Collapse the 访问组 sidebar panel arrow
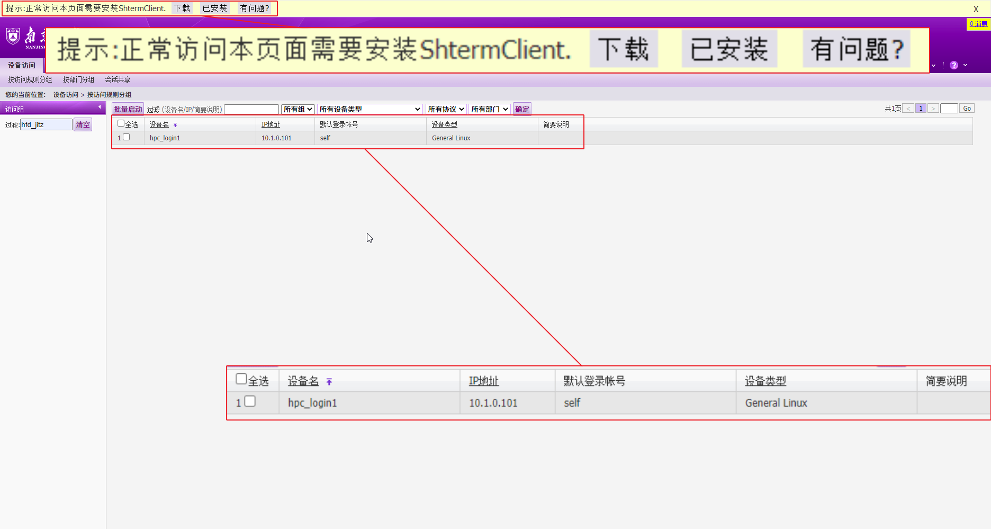This screenshot has height=529, width=991. (100, 107)
